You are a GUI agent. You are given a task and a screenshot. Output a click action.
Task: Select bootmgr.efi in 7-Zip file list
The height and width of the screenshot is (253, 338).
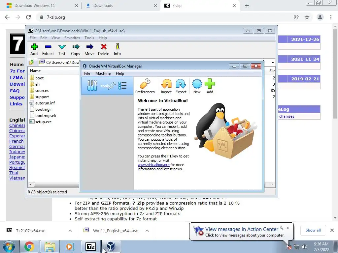point(46,116)
